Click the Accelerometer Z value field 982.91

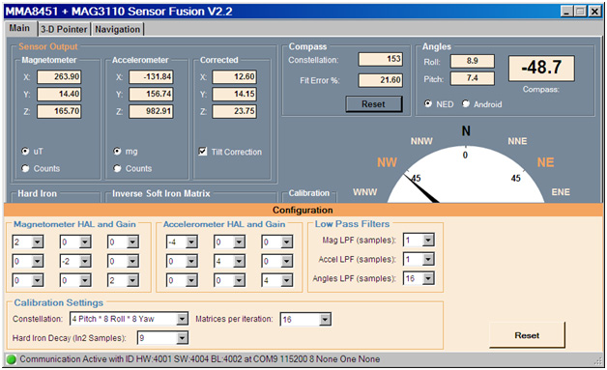[x=151, y=111]
